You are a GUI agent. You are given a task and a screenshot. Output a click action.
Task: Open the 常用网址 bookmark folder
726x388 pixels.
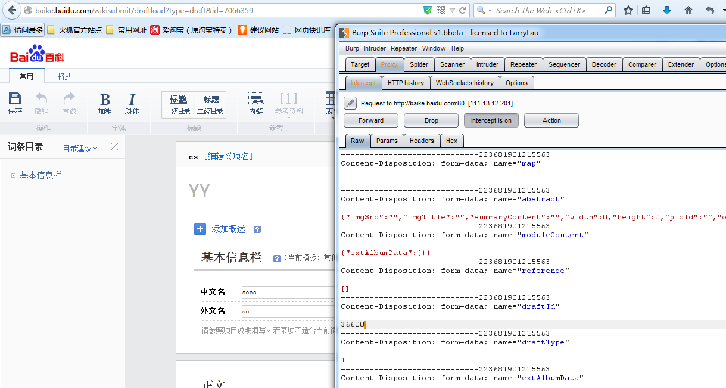point(126,30)
